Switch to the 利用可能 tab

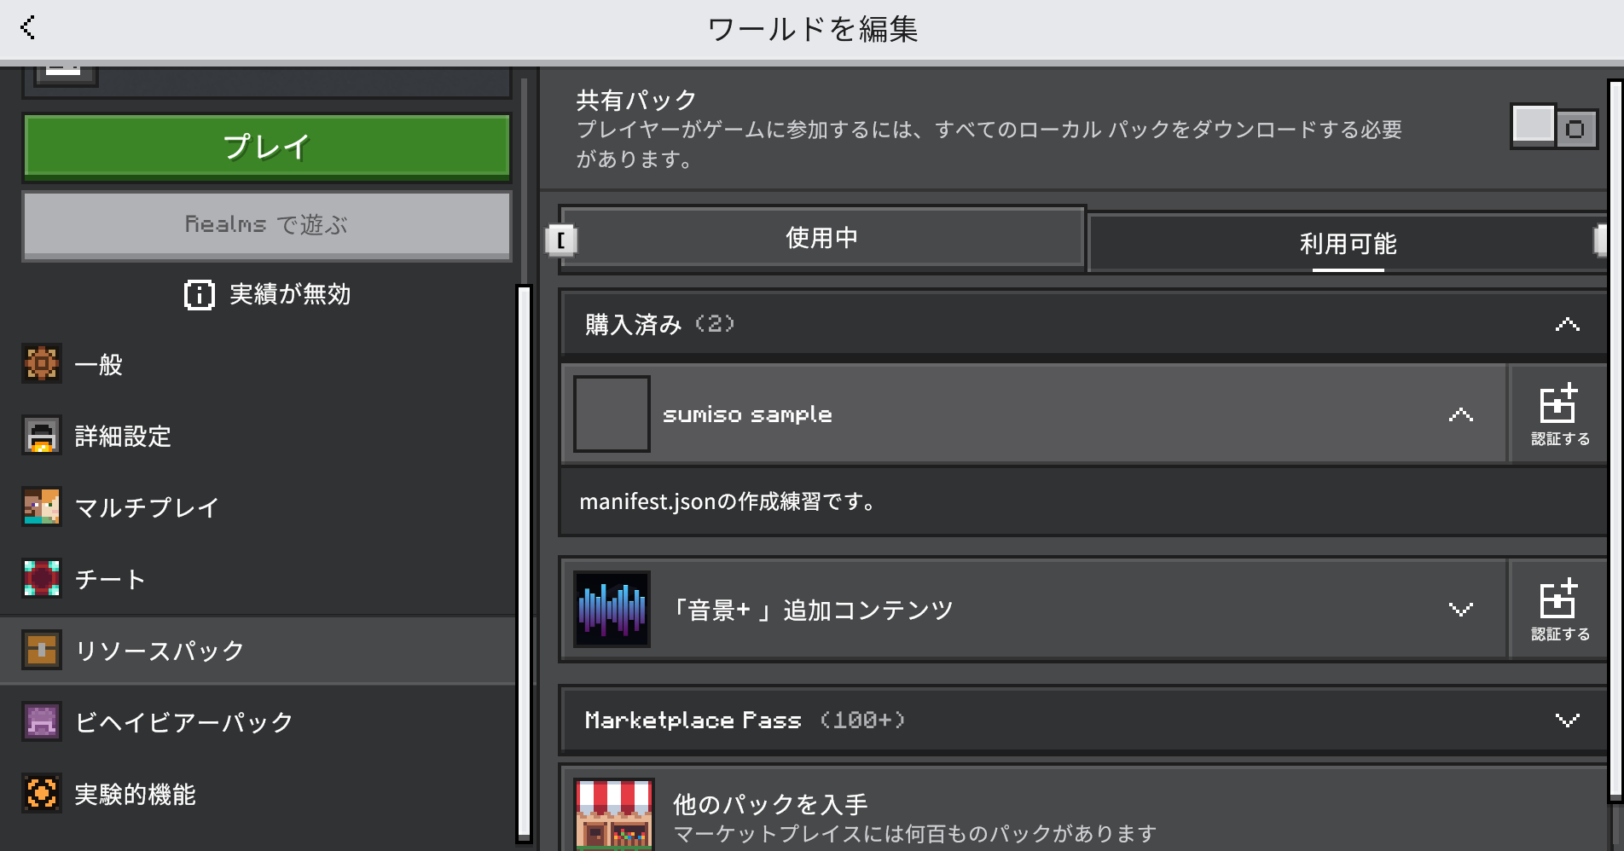(x=1346, y=244)
